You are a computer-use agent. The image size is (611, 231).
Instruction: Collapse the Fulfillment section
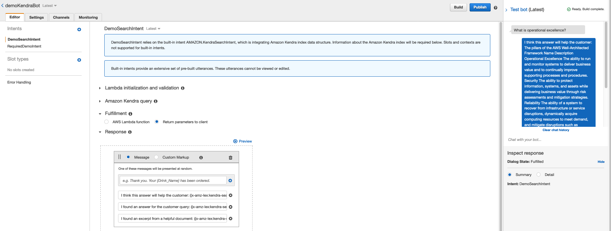(x=100, y=114)
